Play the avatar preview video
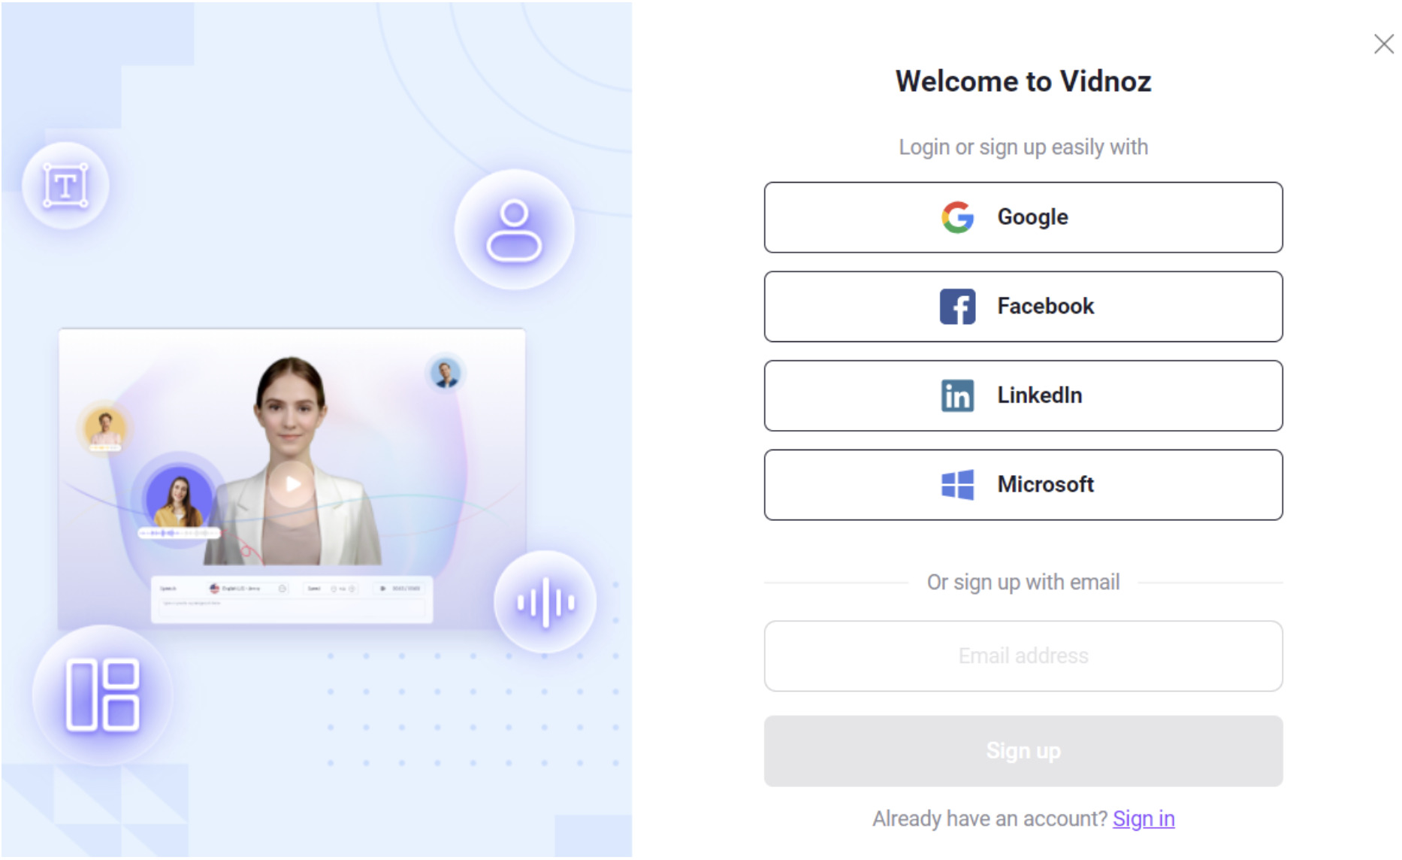Screen dimensions: 1402x860 (292, 484)
